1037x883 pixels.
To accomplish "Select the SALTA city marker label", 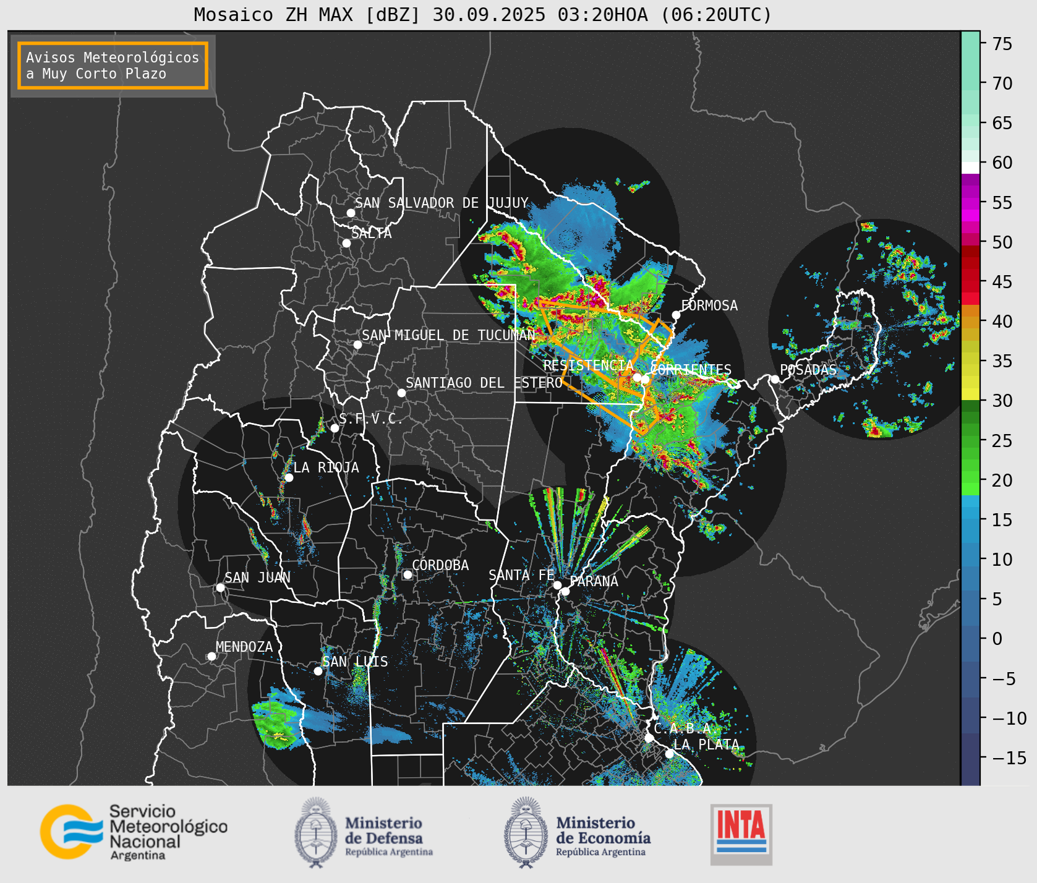I will click(x=371, y=234).
